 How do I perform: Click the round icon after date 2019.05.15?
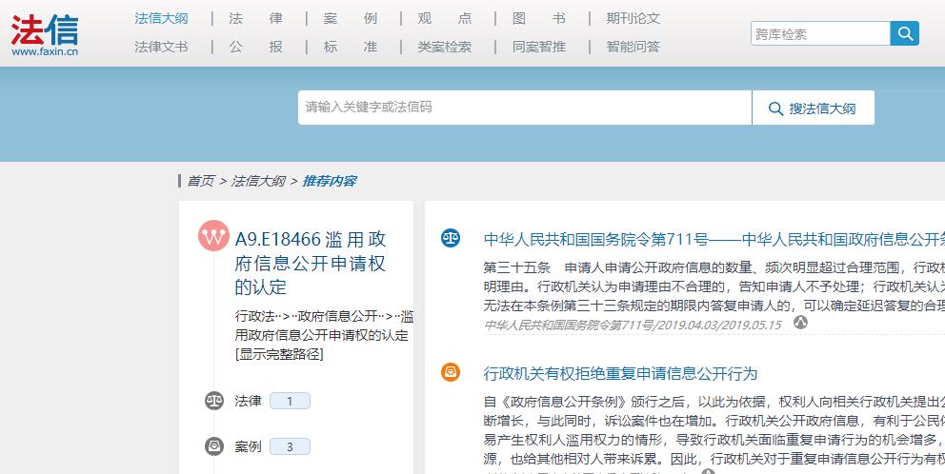point(800,323)
